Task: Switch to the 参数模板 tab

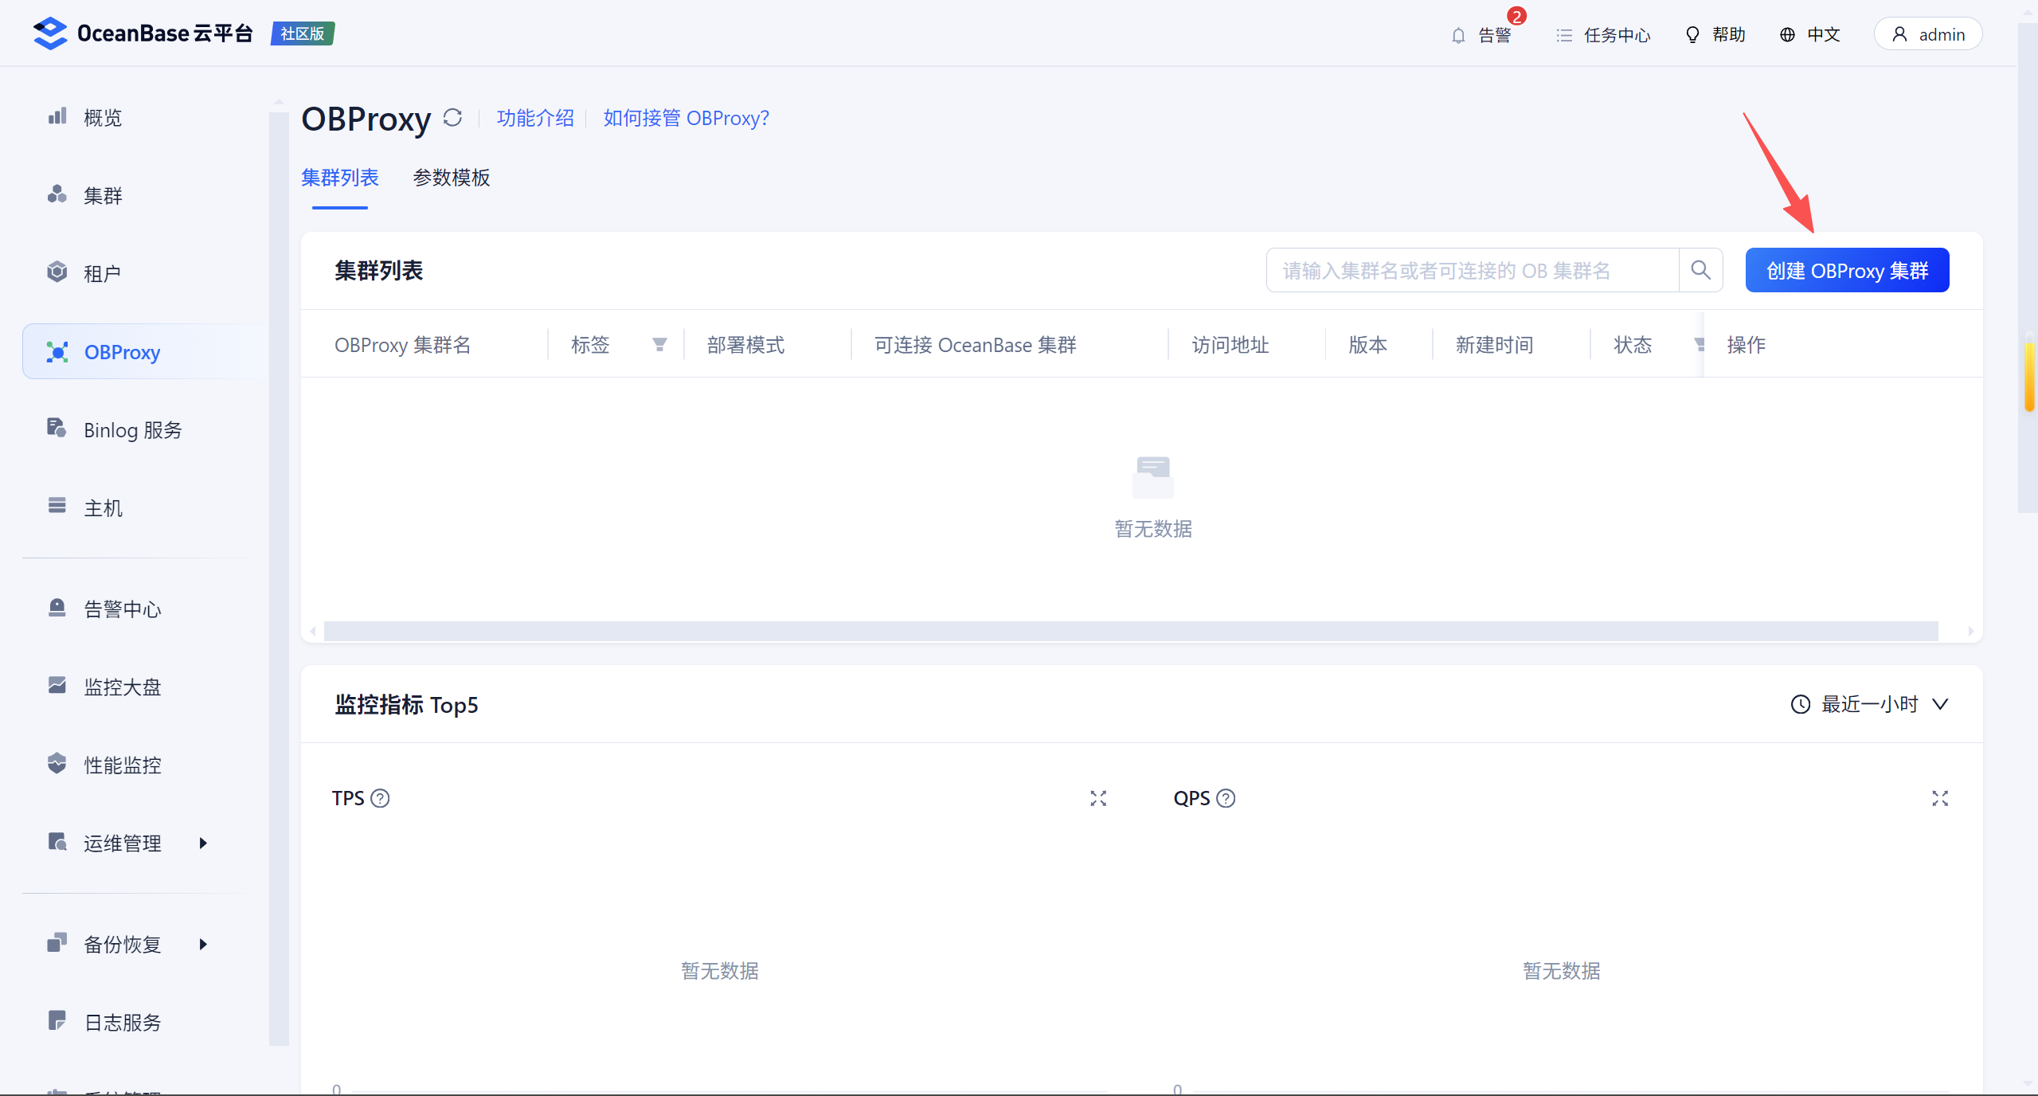Action: click(x=452, y=178)
